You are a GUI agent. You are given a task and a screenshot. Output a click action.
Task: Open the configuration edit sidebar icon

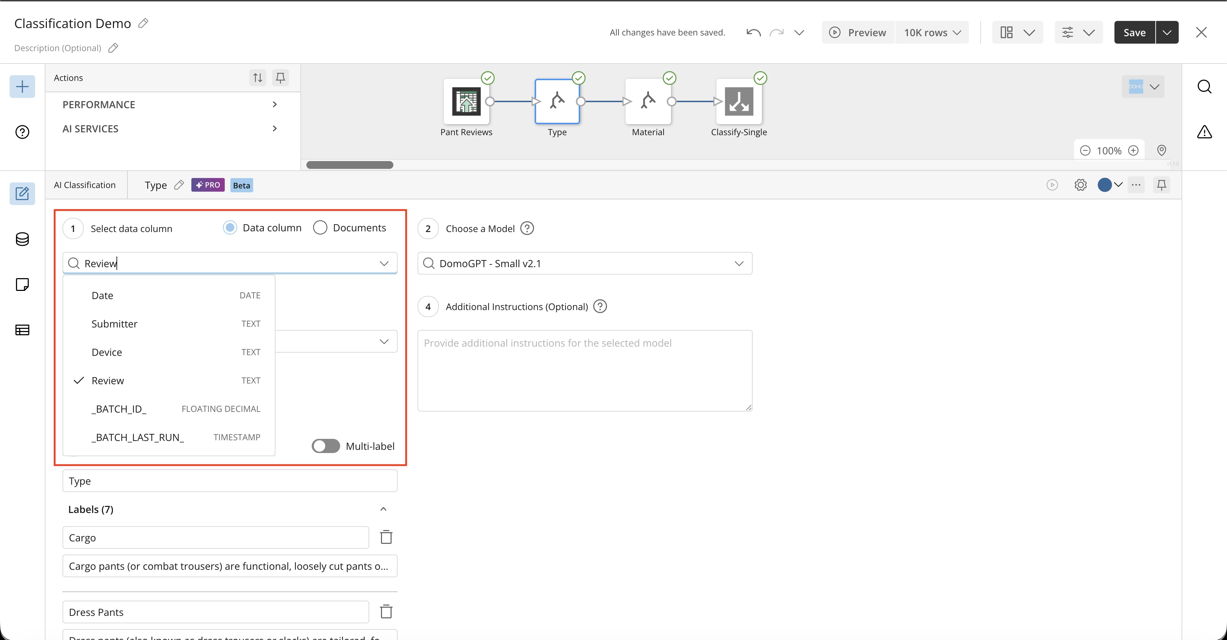pyautogui.click(x=22, y=194)
